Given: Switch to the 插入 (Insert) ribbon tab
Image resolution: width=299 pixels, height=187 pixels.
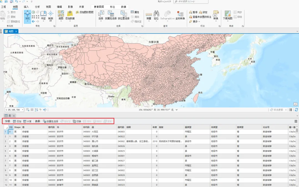Looking at the screenshot, I should coord(26,7).
